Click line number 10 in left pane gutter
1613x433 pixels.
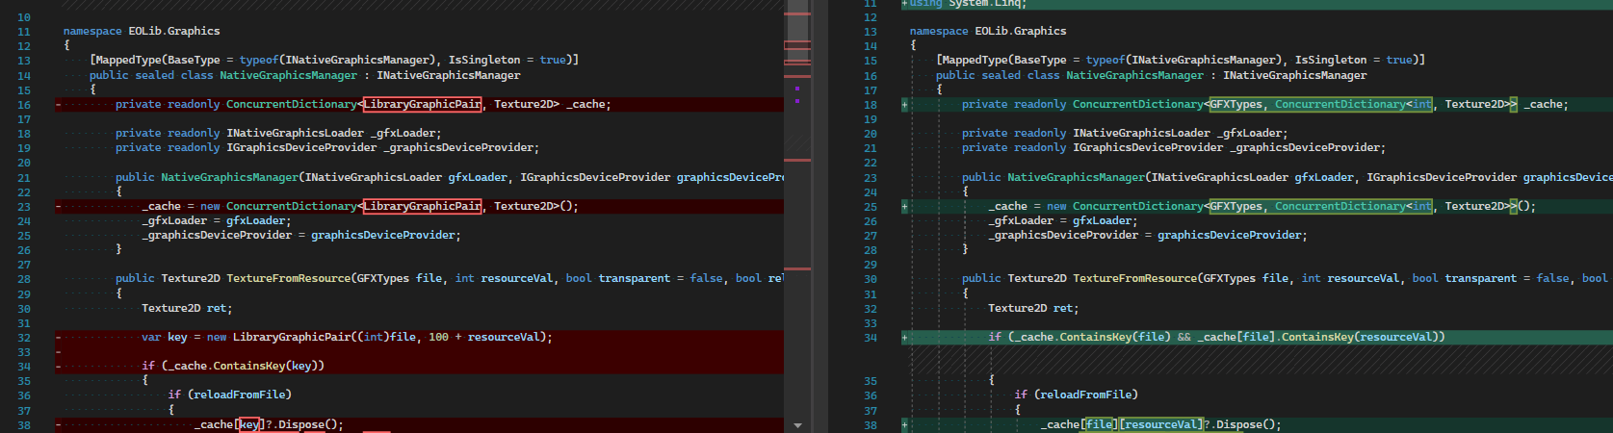coord(24,17)
